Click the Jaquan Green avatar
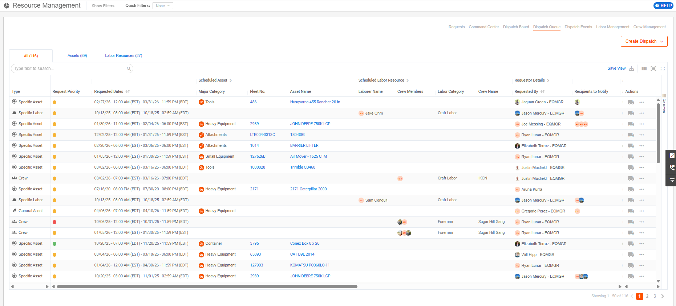 517,102
